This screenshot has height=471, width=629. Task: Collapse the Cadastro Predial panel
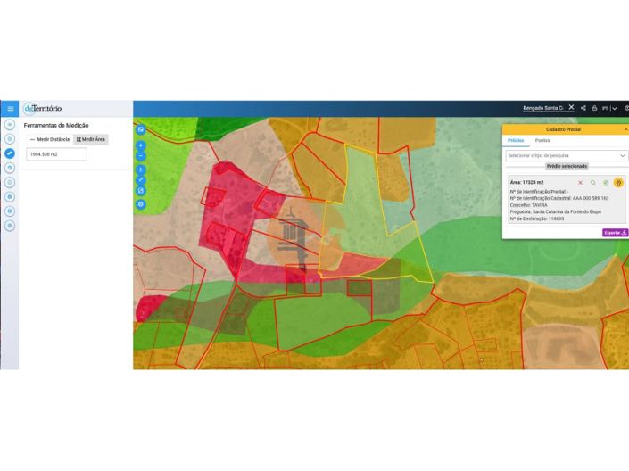coord(625,129)
